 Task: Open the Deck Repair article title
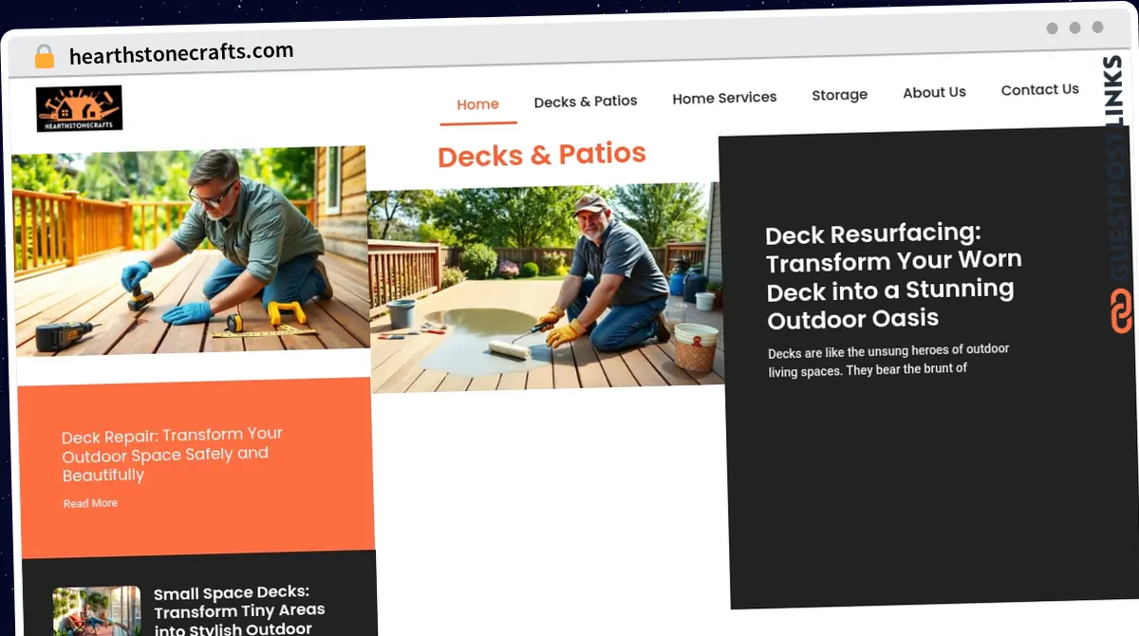(173, 455)
